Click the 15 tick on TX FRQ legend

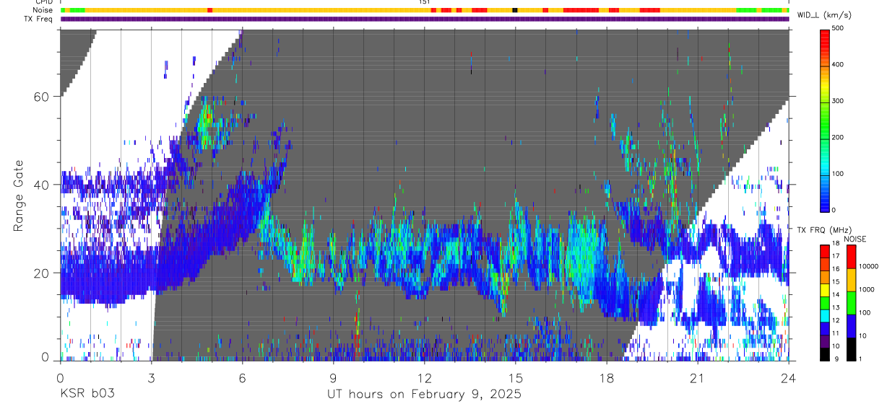point(835,282)
